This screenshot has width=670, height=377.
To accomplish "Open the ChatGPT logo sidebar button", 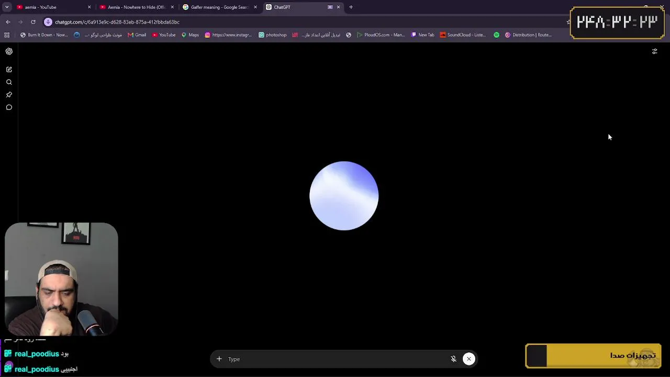I will coord(9,51).
